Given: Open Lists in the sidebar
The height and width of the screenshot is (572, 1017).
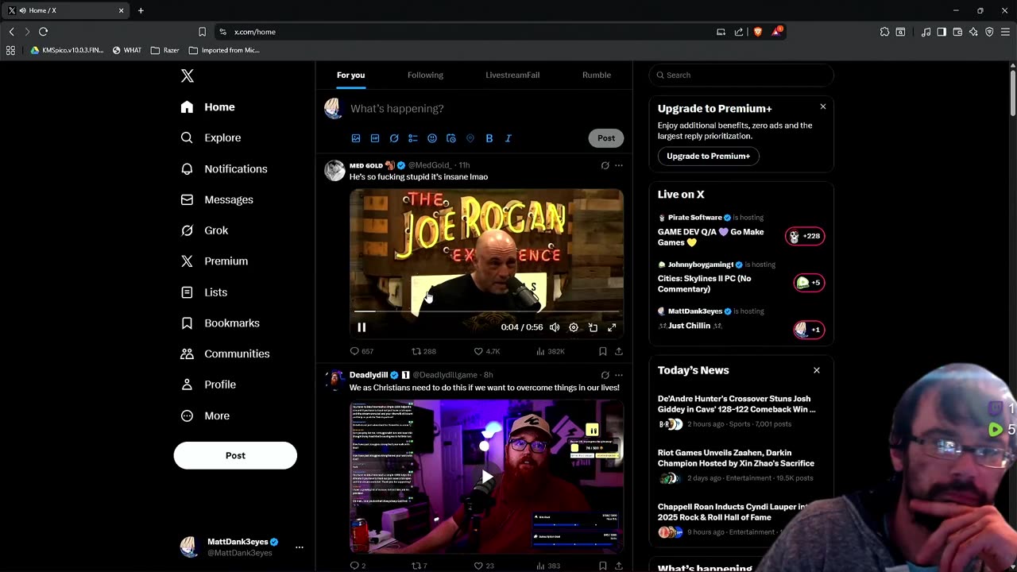Looking at the screenshot, I should pos(204,292).
